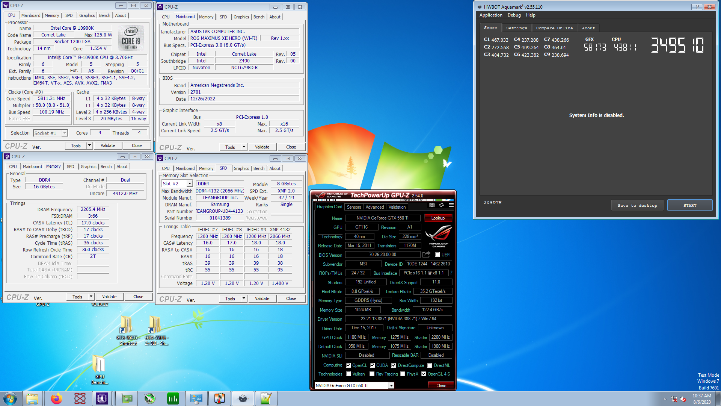The width and height of the screenshot is (721, 406).
Task: Open the Notepad++ icon in taskbar
Action: (x=266, y=398)
